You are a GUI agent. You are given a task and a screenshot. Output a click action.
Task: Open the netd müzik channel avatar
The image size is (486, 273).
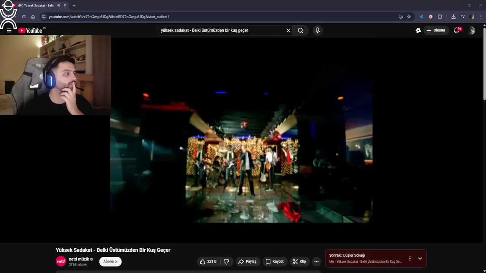pos(61,261)
